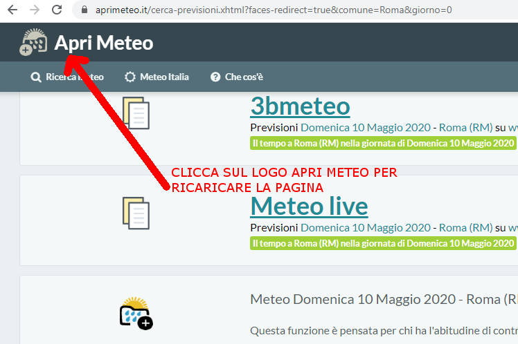This screenshot has width=518, height=344.
Task: Click Domenica 10 Maggio 2020 under Meteo live
Action: (x=366, y=228)
